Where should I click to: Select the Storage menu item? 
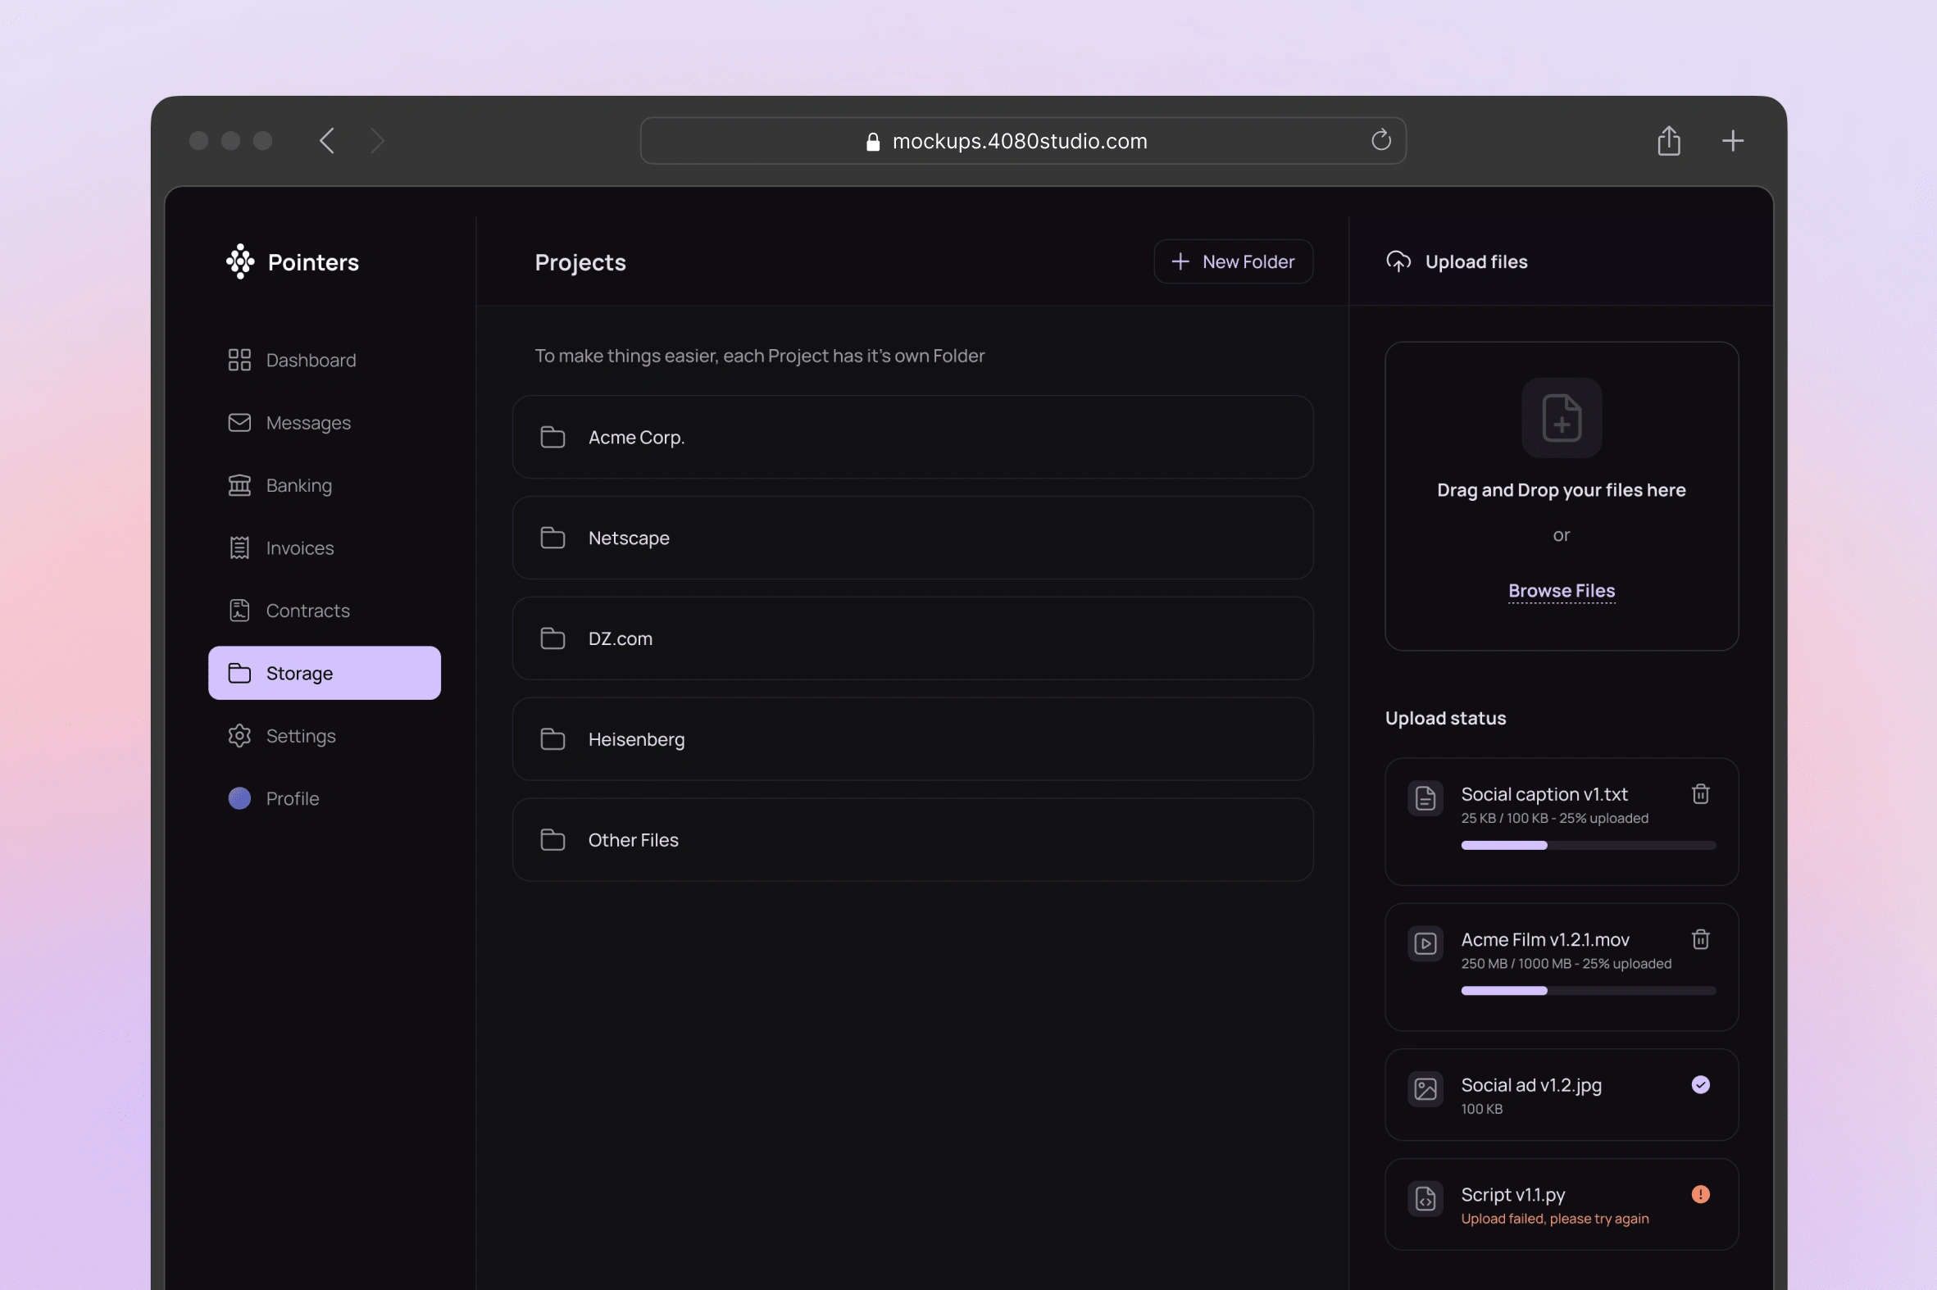pyautogui.click(x=325, y=673)
